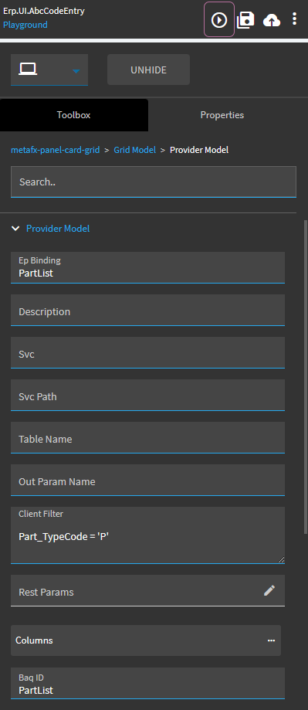Click the Ep Binding field
The height and width of the screenshot is (710, 308).
148,267
